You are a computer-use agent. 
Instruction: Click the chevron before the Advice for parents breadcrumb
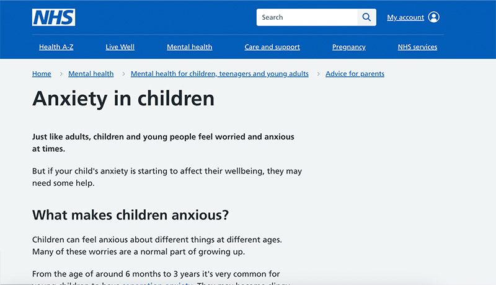point(318,74)
